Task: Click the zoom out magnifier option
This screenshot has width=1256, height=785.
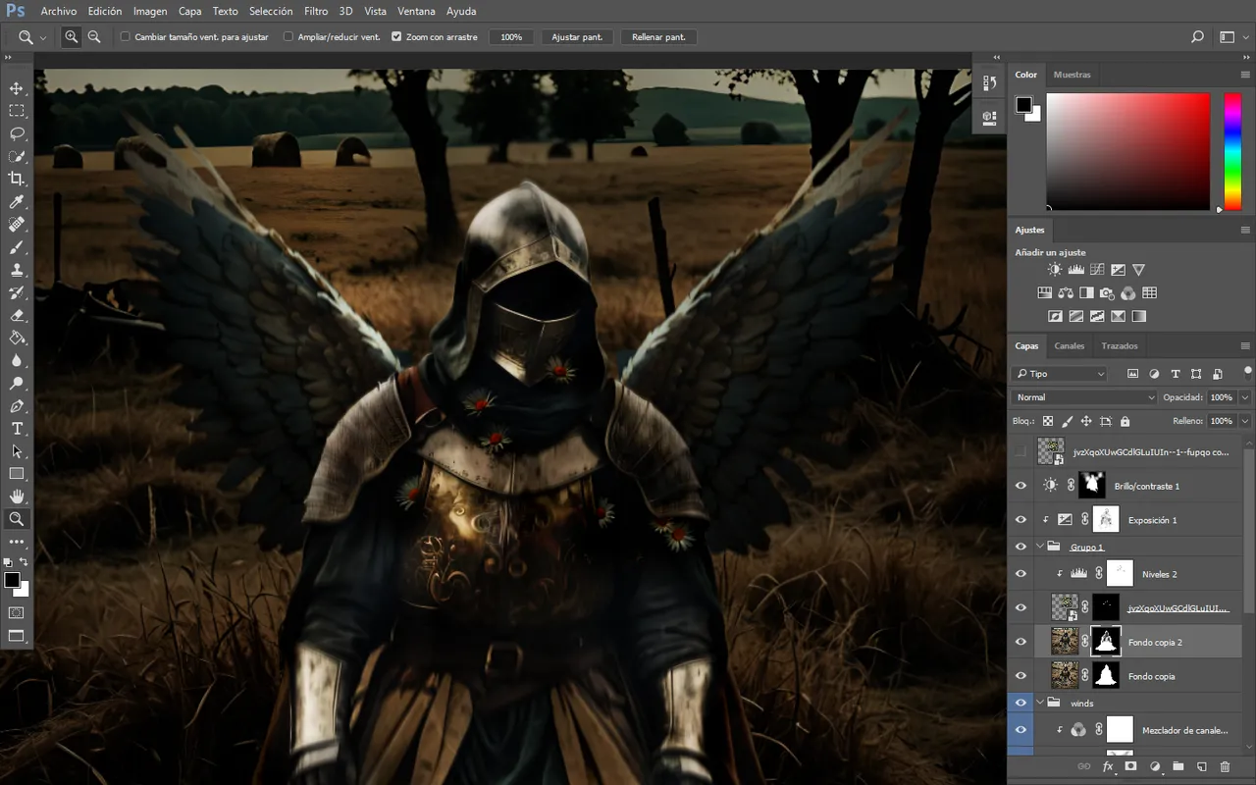Action: [x=94, y=36]
